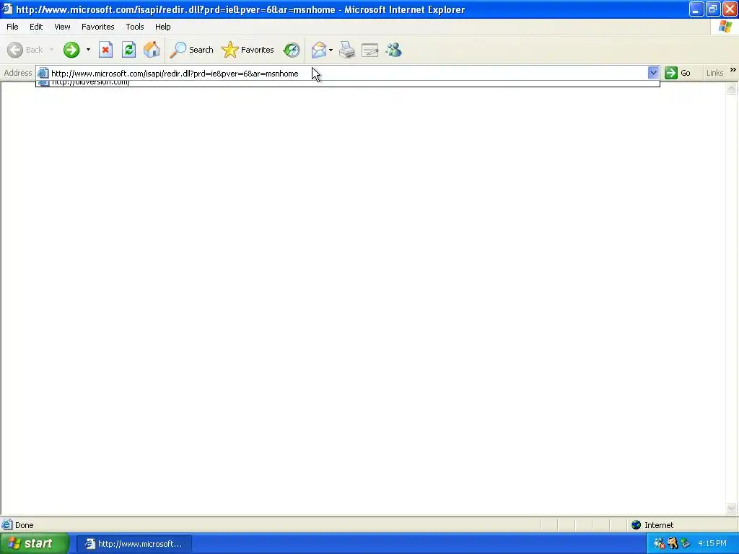Go to the home page via house icon
Viewport: 739px width, 554px height.
[152, 50]
